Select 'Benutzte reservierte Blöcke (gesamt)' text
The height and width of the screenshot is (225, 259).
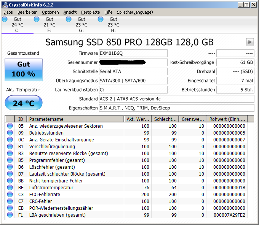69,153
